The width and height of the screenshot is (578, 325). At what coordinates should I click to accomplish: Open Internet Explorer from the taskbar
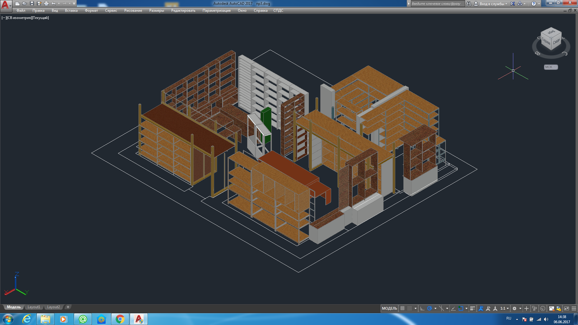[x=27, y=319]
